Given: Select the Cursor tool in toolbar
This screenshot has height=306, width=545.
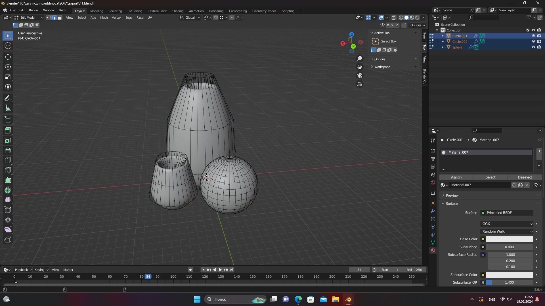Looking at the screenshot, I should coord(8,46).
